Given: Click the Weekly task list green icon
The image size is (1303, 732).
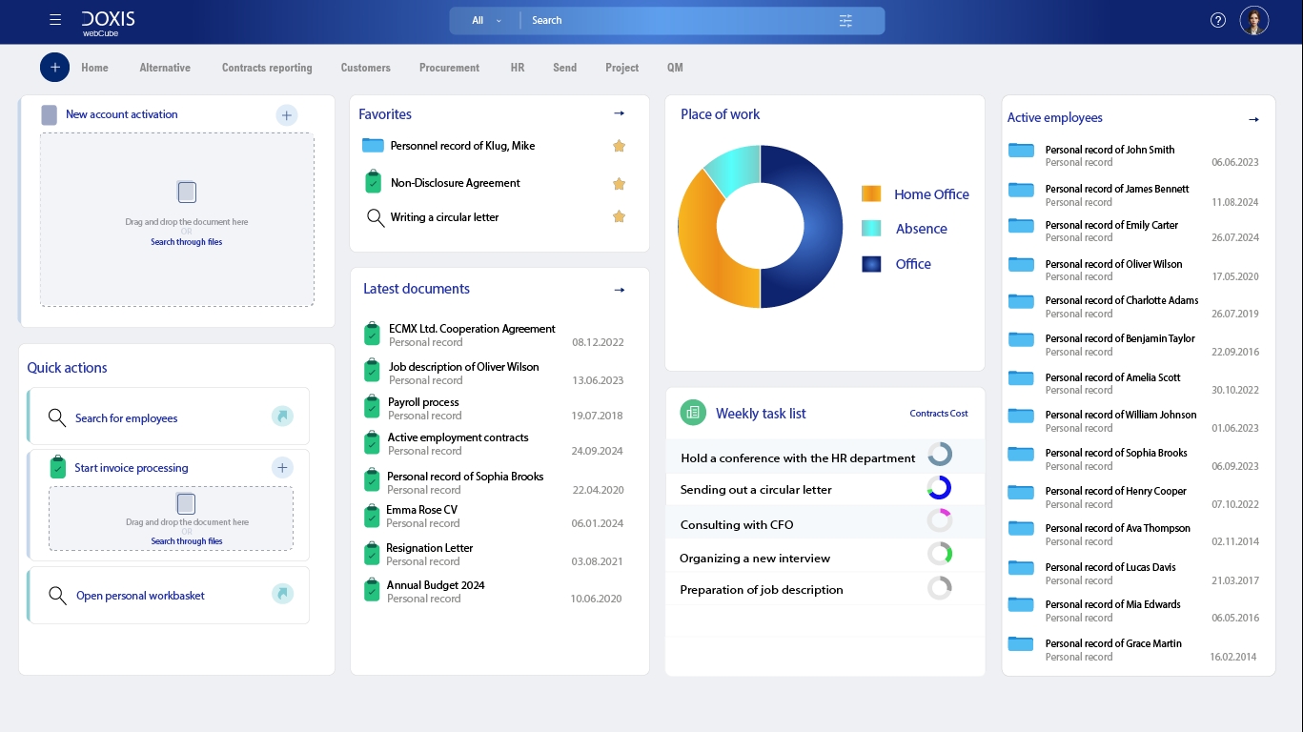Looking at the screenshot, I should [x=693, y=413].
